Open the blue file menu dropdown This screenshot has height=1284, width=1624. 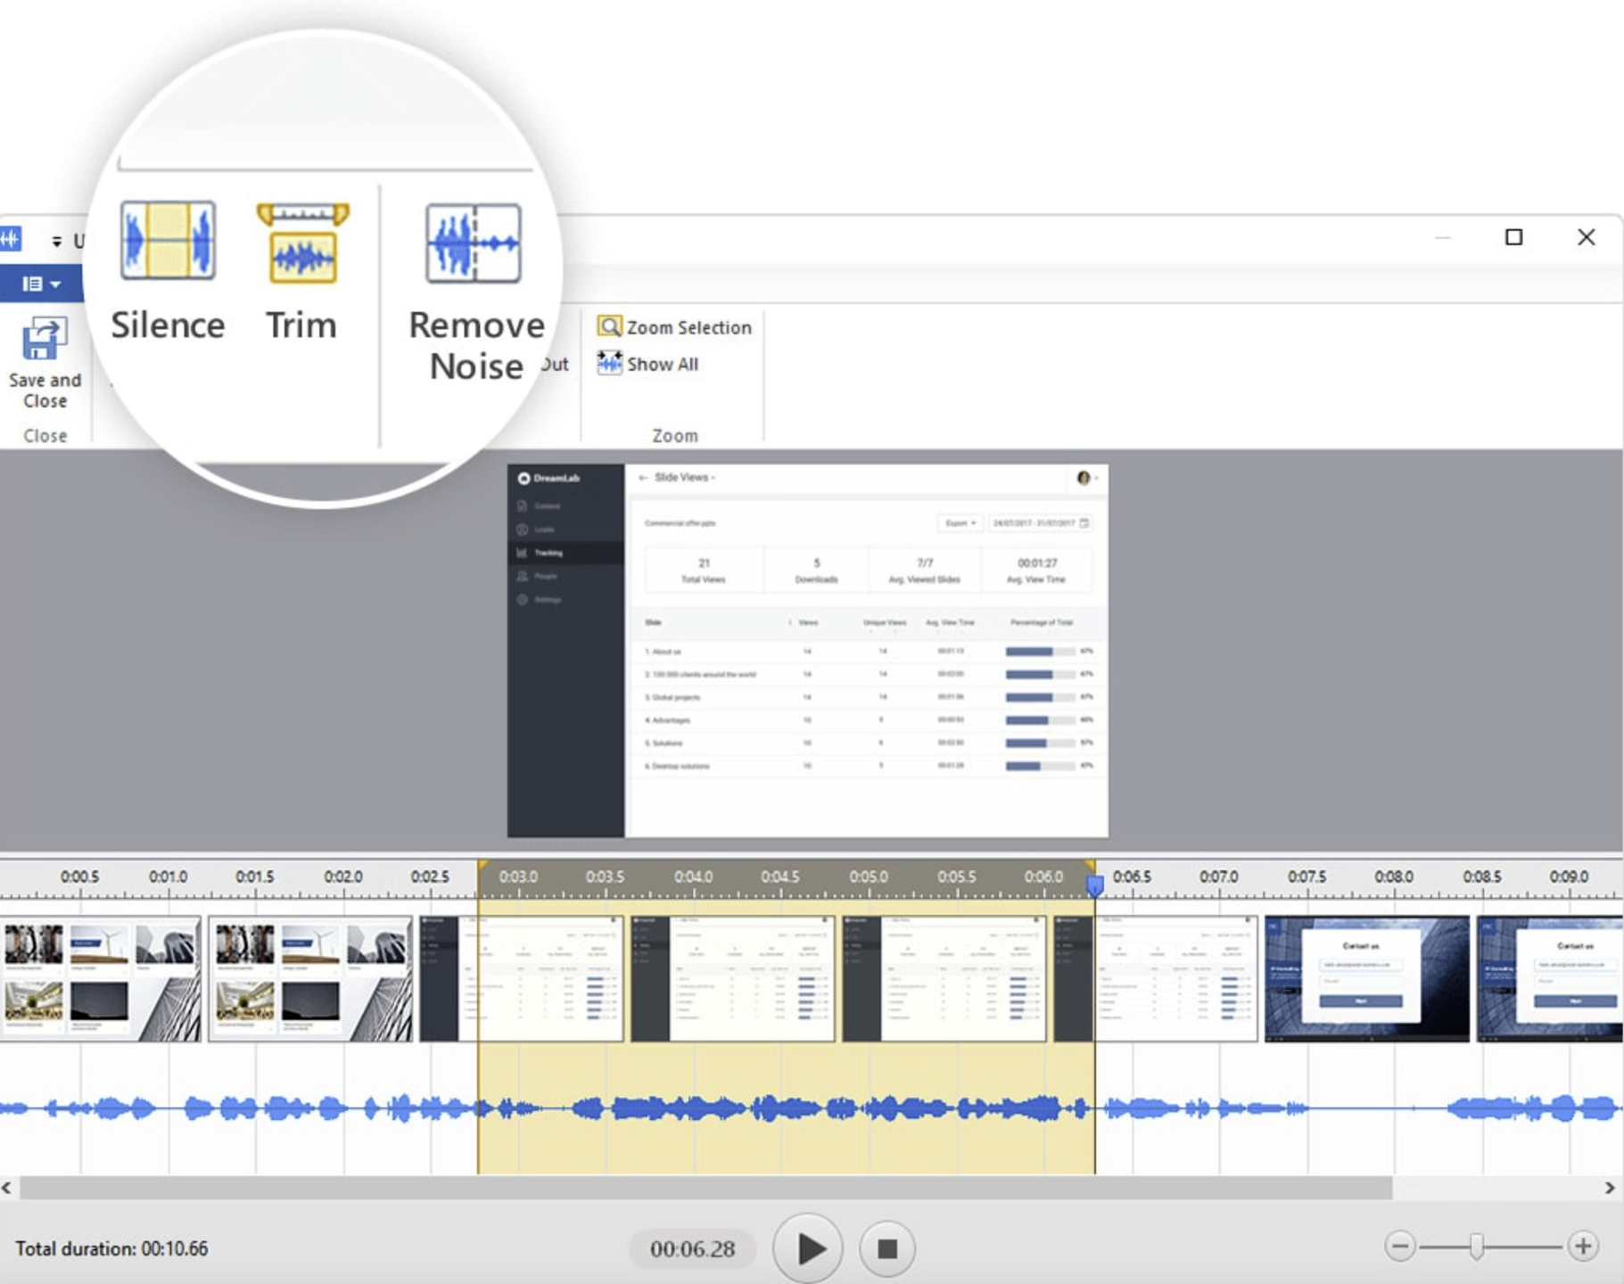41,284
